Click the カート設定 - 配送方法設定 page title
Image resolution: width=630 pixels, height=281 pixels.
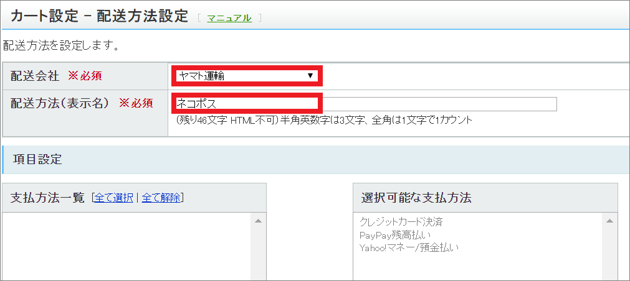(x=100, y=16)
